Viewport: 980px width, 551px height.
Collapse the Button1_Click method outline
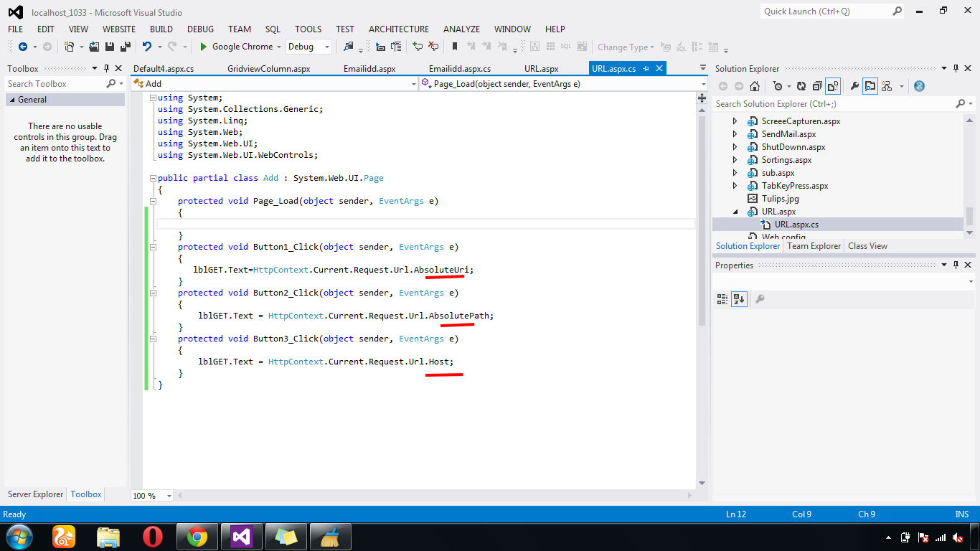pyautogui.click(x=153, y=247)
